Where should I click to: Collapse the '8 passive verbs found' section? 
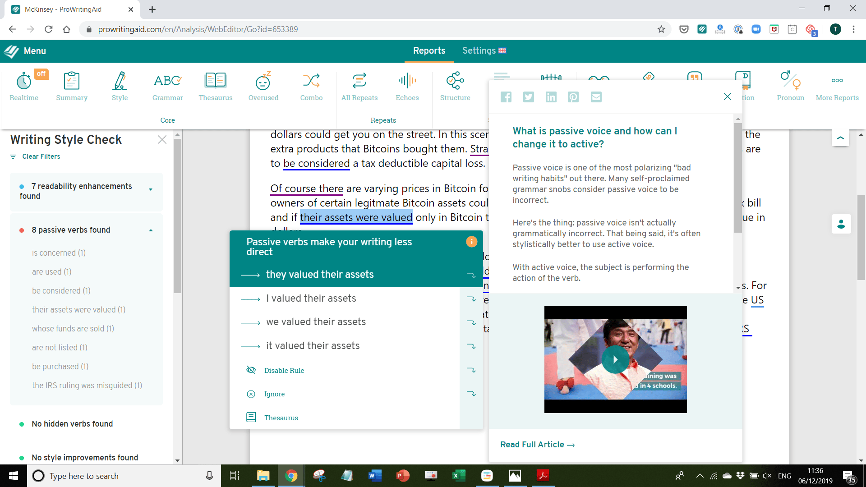point(151,230)
